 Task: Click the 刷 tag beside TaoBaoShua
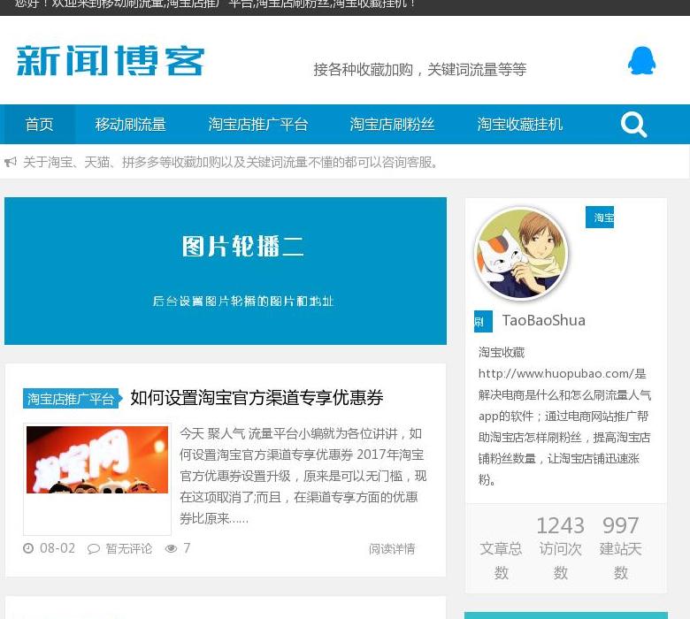[x=483, y=321]
